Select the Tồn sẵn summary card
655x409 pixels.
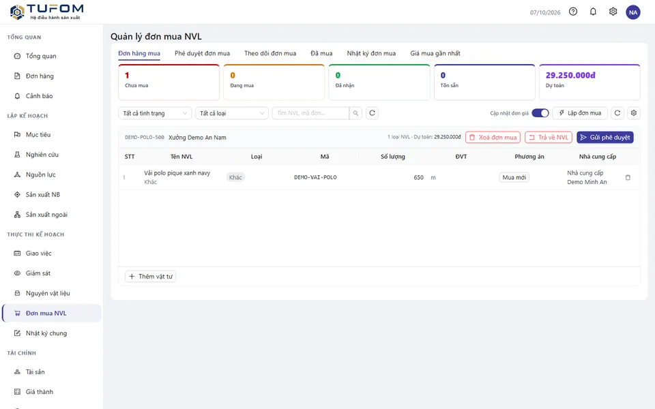point(484,82)
